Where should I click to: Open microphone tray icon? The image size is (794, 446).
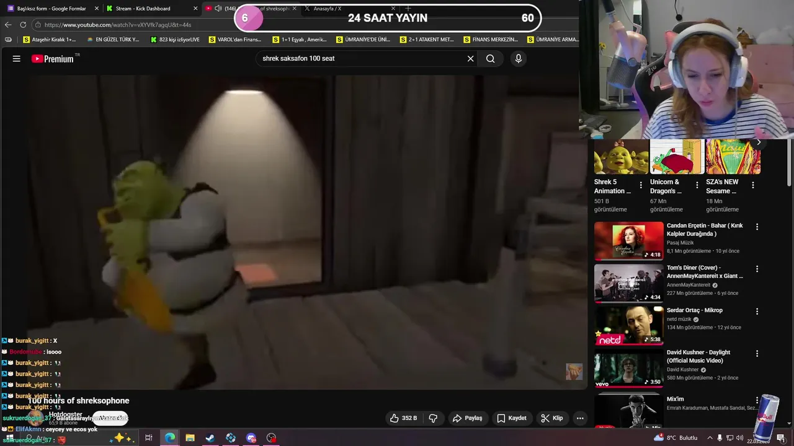[720, 438]
